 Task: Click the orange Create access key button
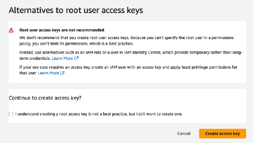(x=222, y=133)
